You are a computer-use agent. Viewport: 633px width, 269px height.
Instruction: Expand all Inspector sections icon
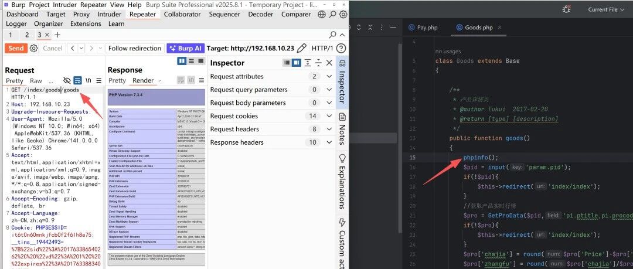click(308, 63)
